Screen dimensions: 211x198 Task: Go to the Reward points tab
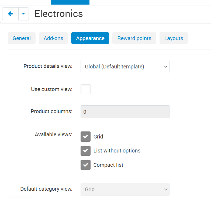point(134,38)
